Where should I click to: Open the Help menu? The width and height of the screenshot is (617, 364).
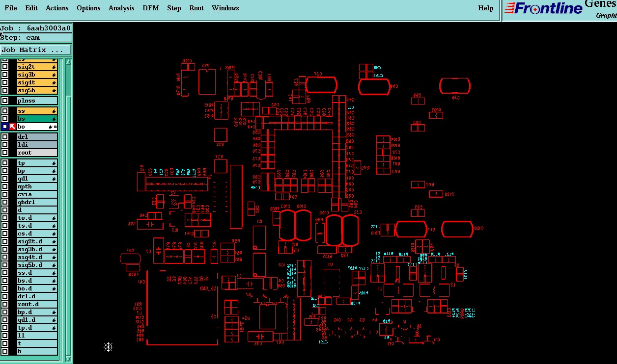click(x=486, y=8)
